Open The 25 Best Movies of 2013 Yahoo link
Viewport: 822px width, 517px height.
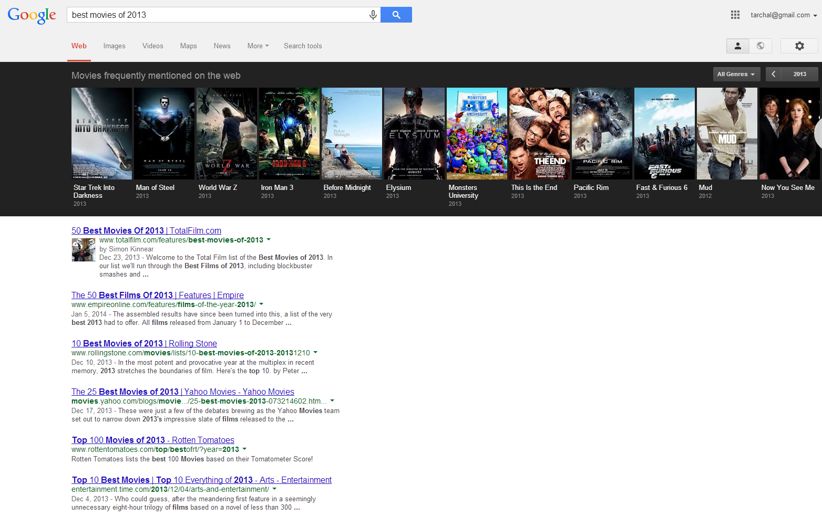[x=183, y=392]
